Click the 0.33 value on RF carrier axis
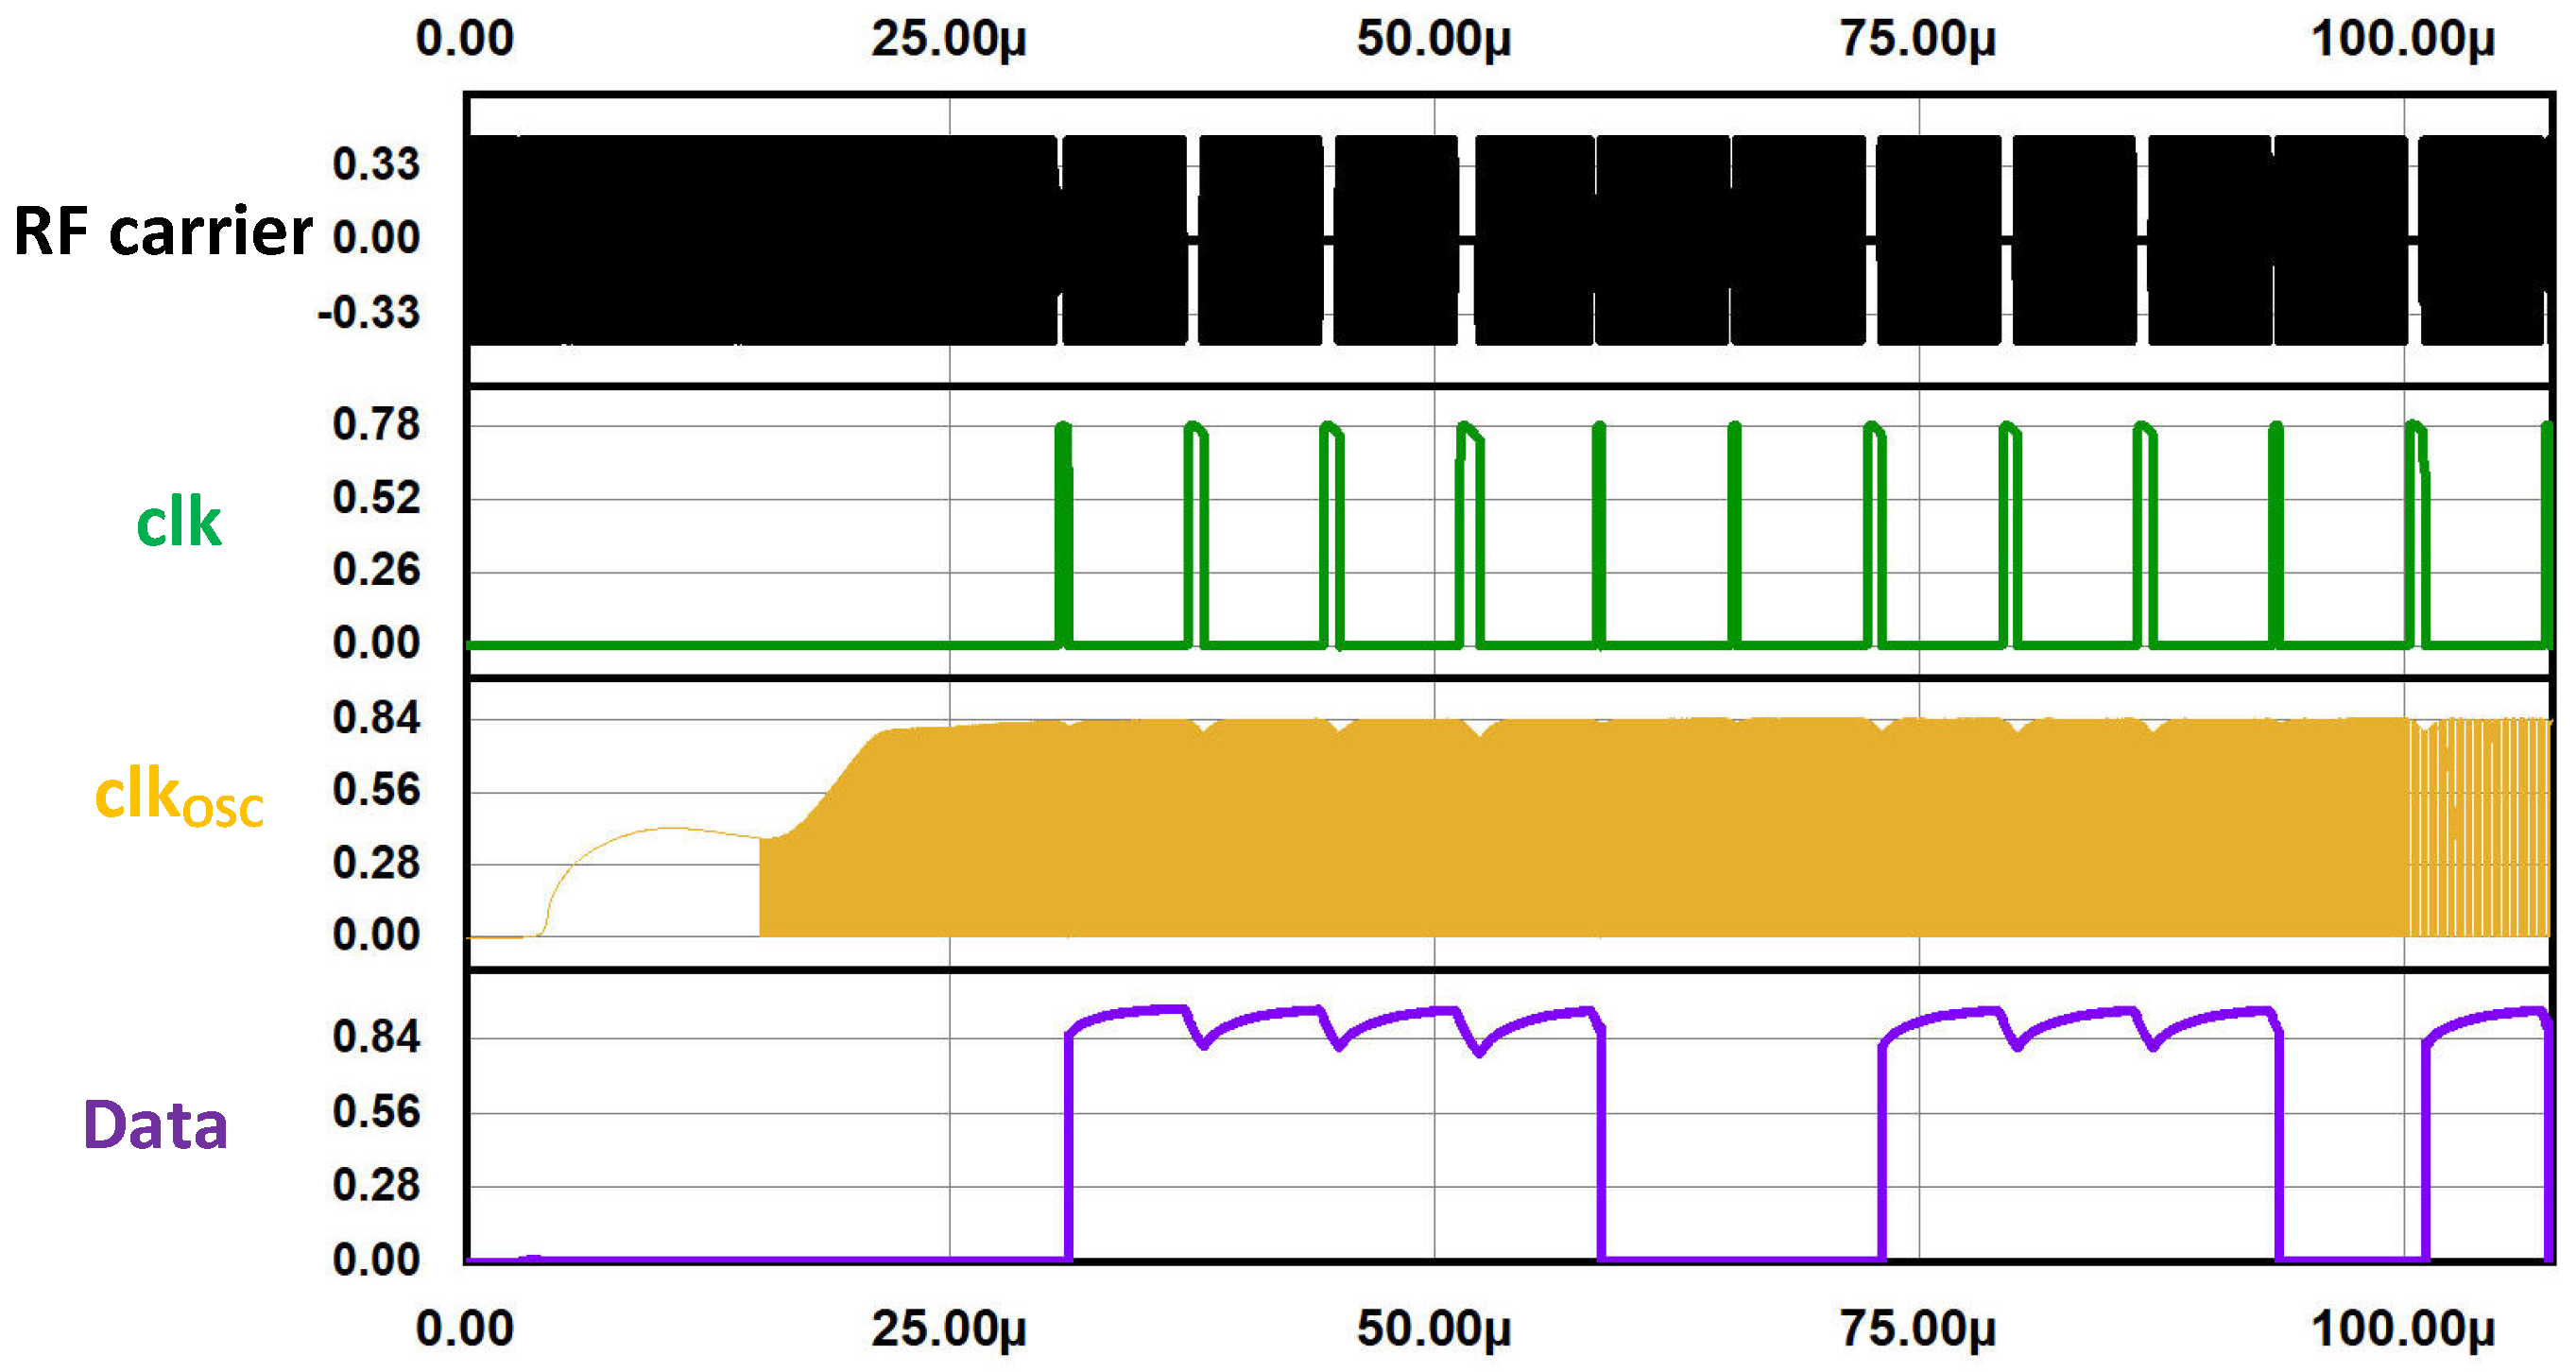This screenshot has width=2576, height=1372. pos(376,165)
